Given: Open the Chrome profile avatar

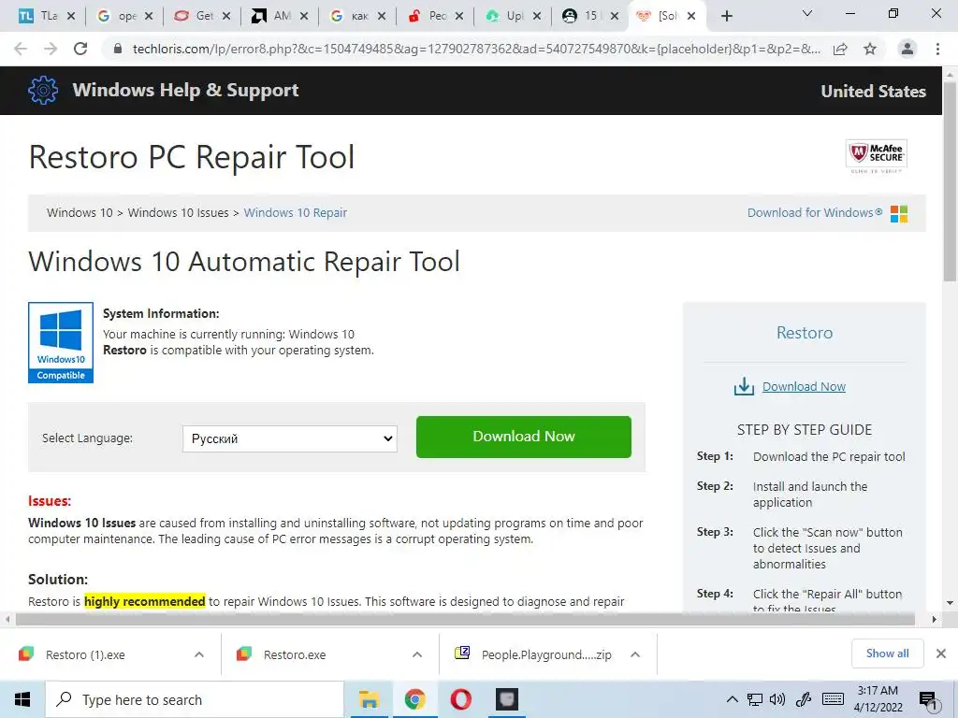Looking at the screenshot, I should pyautogui.click(x=907, y=49).
